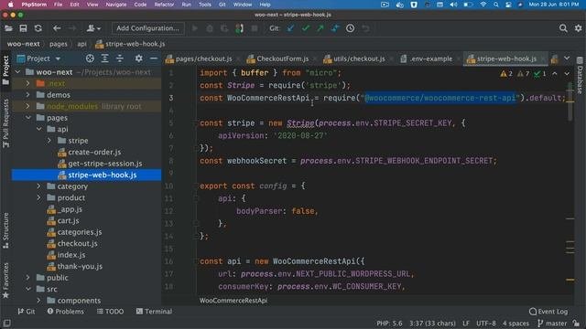Click the synchronize reload icon

pos(38,28)
